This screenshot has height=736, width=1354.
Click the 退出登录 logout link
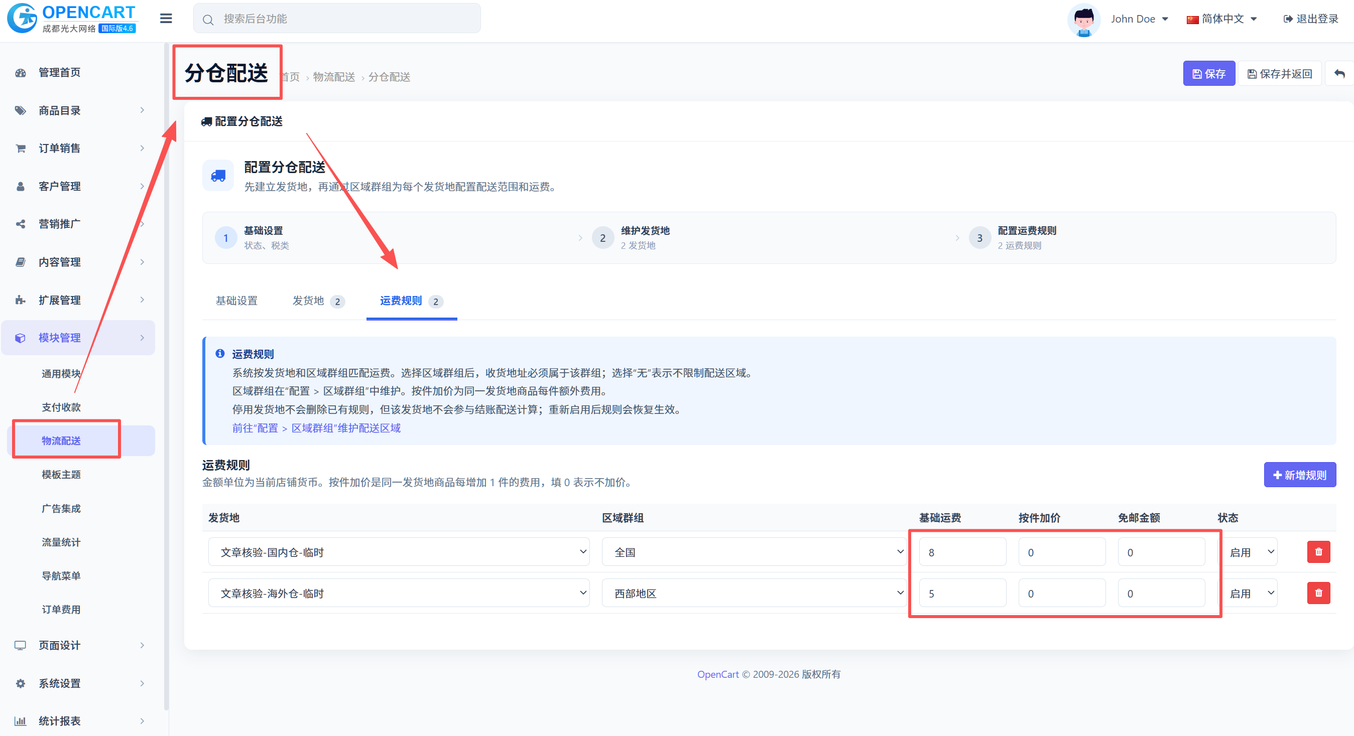click(1311, 19)
